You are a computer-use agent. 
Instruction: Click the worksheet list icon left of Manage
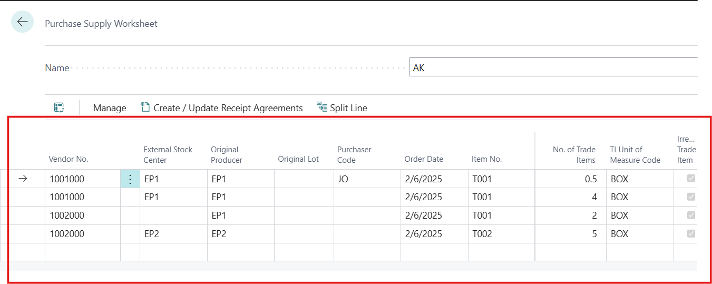point(59,107)
